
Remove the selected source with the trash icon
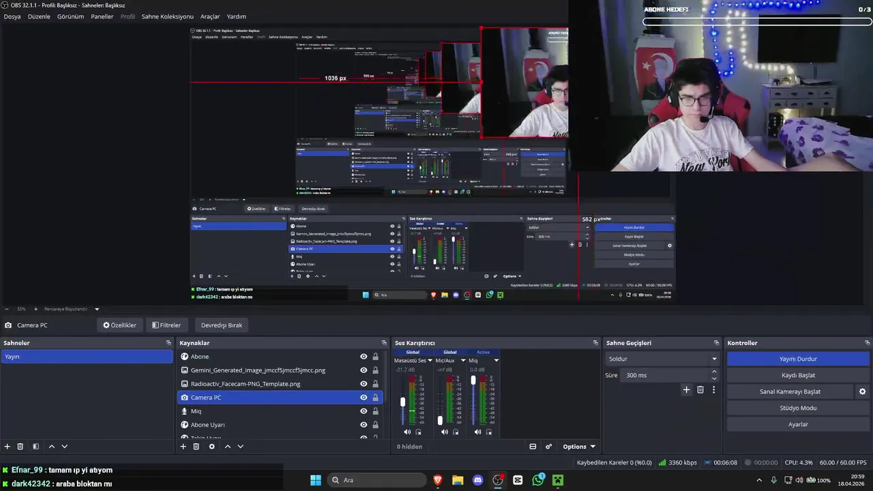[x=196, y=447]
